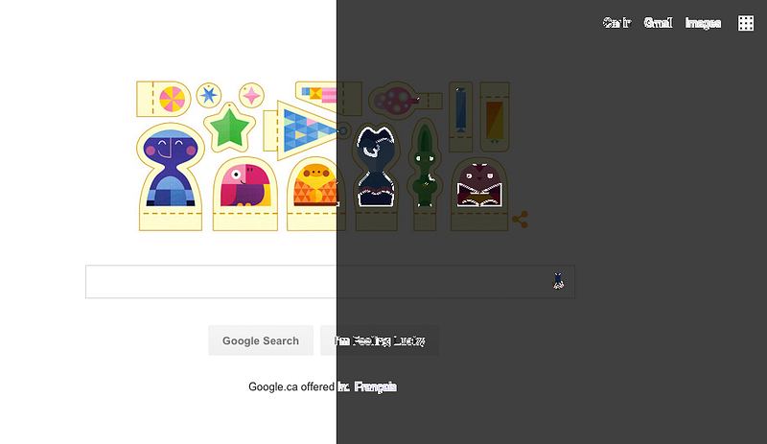
Task: Switch Google.ca to Français
Action: tap(375, 386)
